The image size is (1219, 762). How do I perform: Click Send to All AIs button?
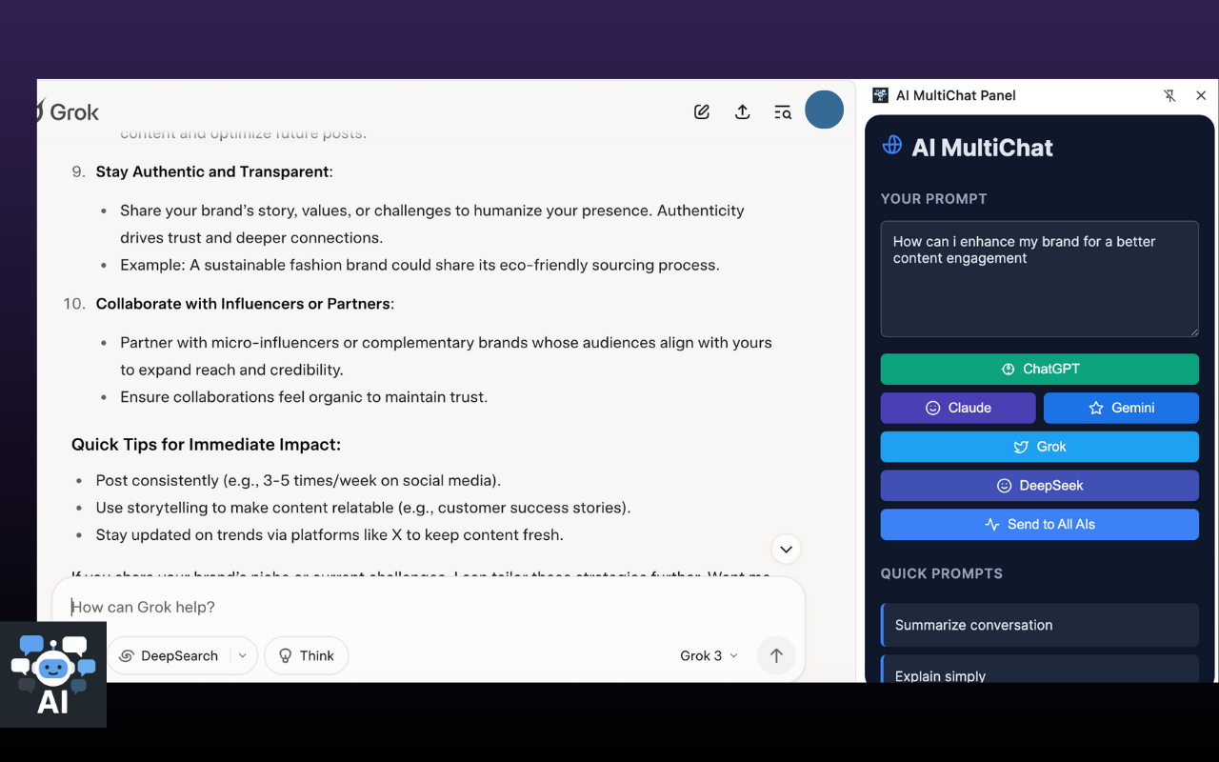pos(1039,525)
